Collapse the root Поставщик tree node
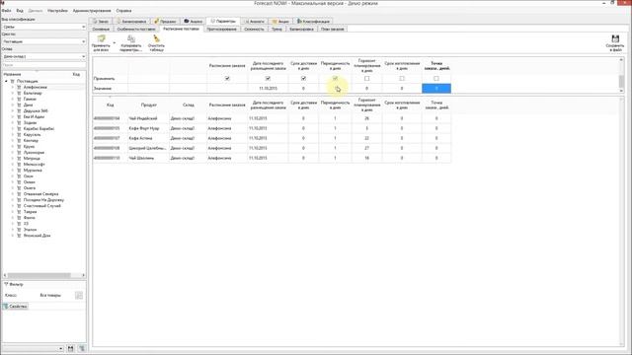Screen dimensions: 632x355 (x=6, y=81)
